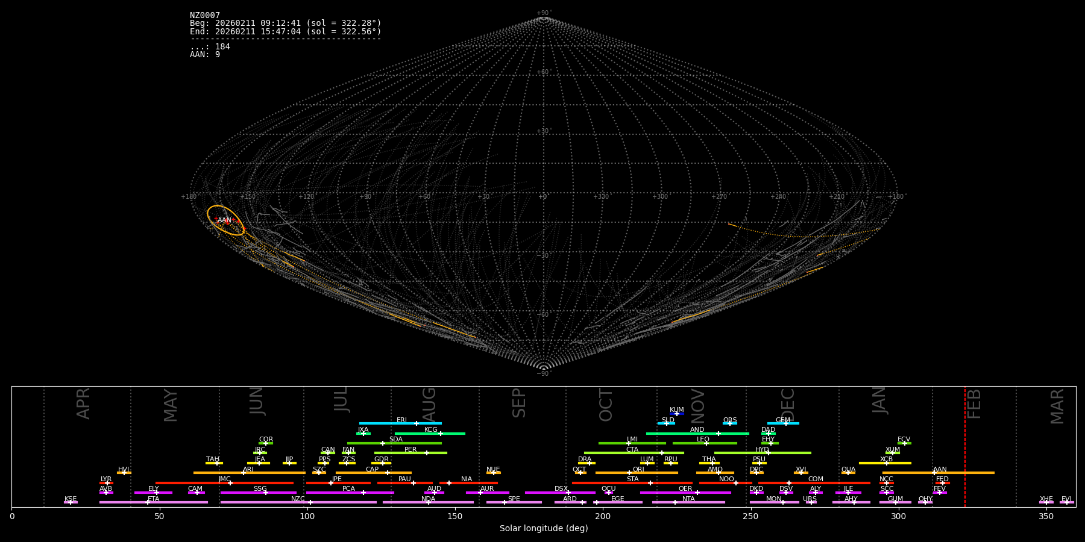The width and height of the screenshot is (1085, 542).
Task: Click the 350 tick on solar longitude axis
Action: (x=1046, y=516)
